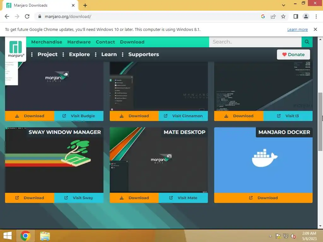Bookmark this page with the star icon
This screenshot has height=242, width=323.
coord(283,16)
